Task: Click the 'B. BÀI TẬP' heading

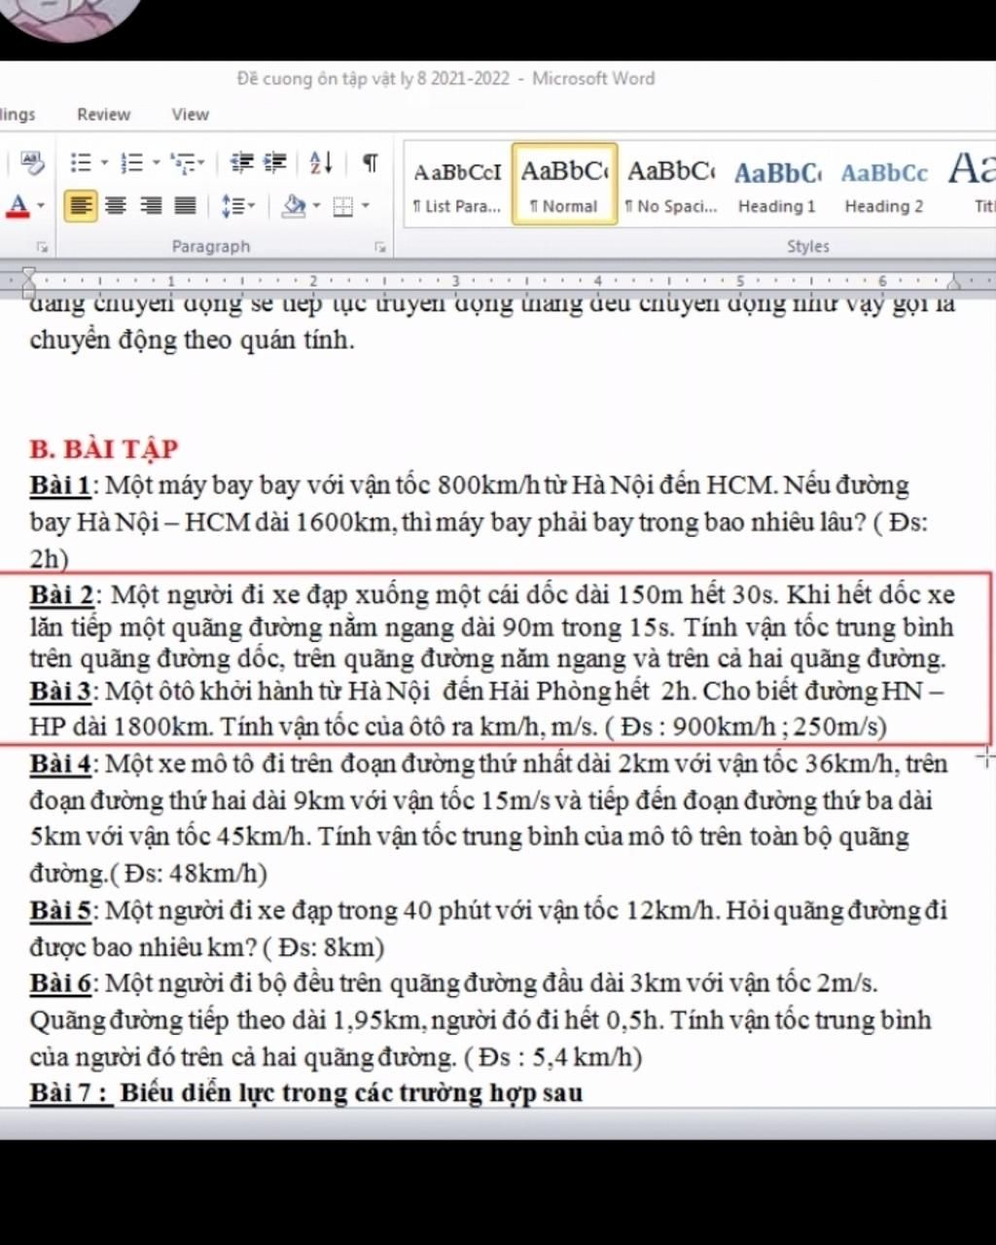Action: pyautogui.click(x=104, y=449)
